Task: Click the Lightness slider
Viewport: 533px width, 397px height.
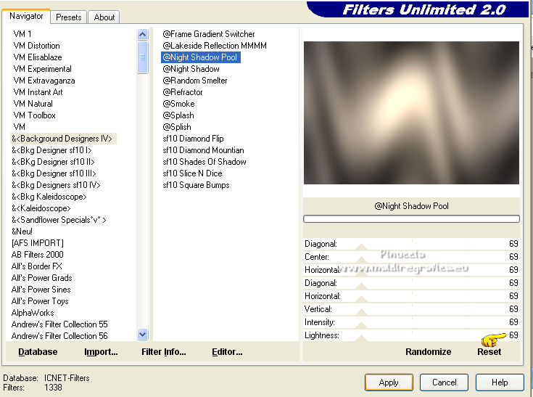Action: click(x=411, y=335)
